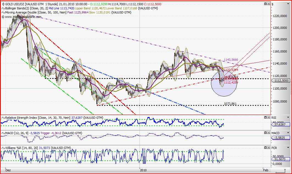
Task: Click the wave icon before Relative Strength Index
Action: (3, 118)
